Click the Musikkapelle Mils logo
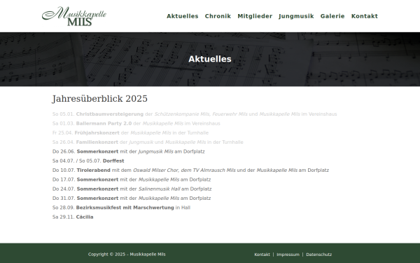The width and height of the screenshot is (420, 263). [x=74, y=16]
